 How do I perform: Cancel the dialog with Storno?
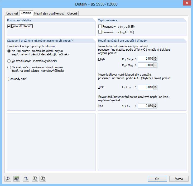[x=179, y=179]
